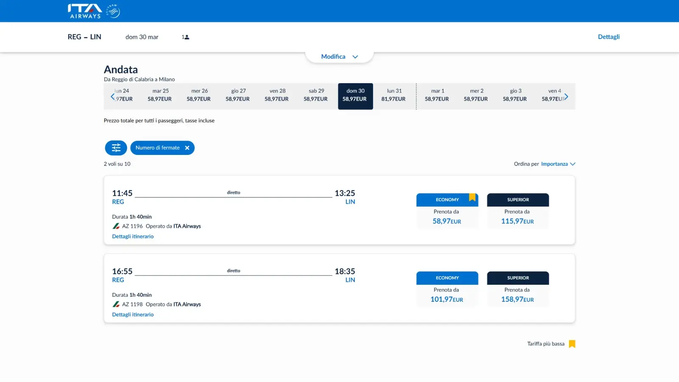Open Dettagli itinerario for flight AZ 1196
This screenshot has width=679, height=382.
133,236
